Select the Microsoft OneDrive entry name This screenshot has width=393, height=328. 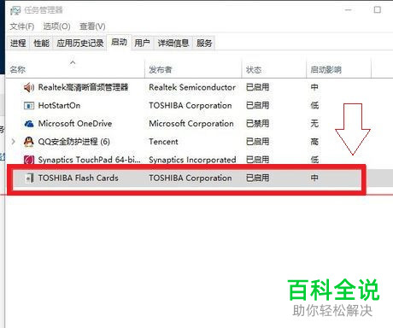(75, 124)
